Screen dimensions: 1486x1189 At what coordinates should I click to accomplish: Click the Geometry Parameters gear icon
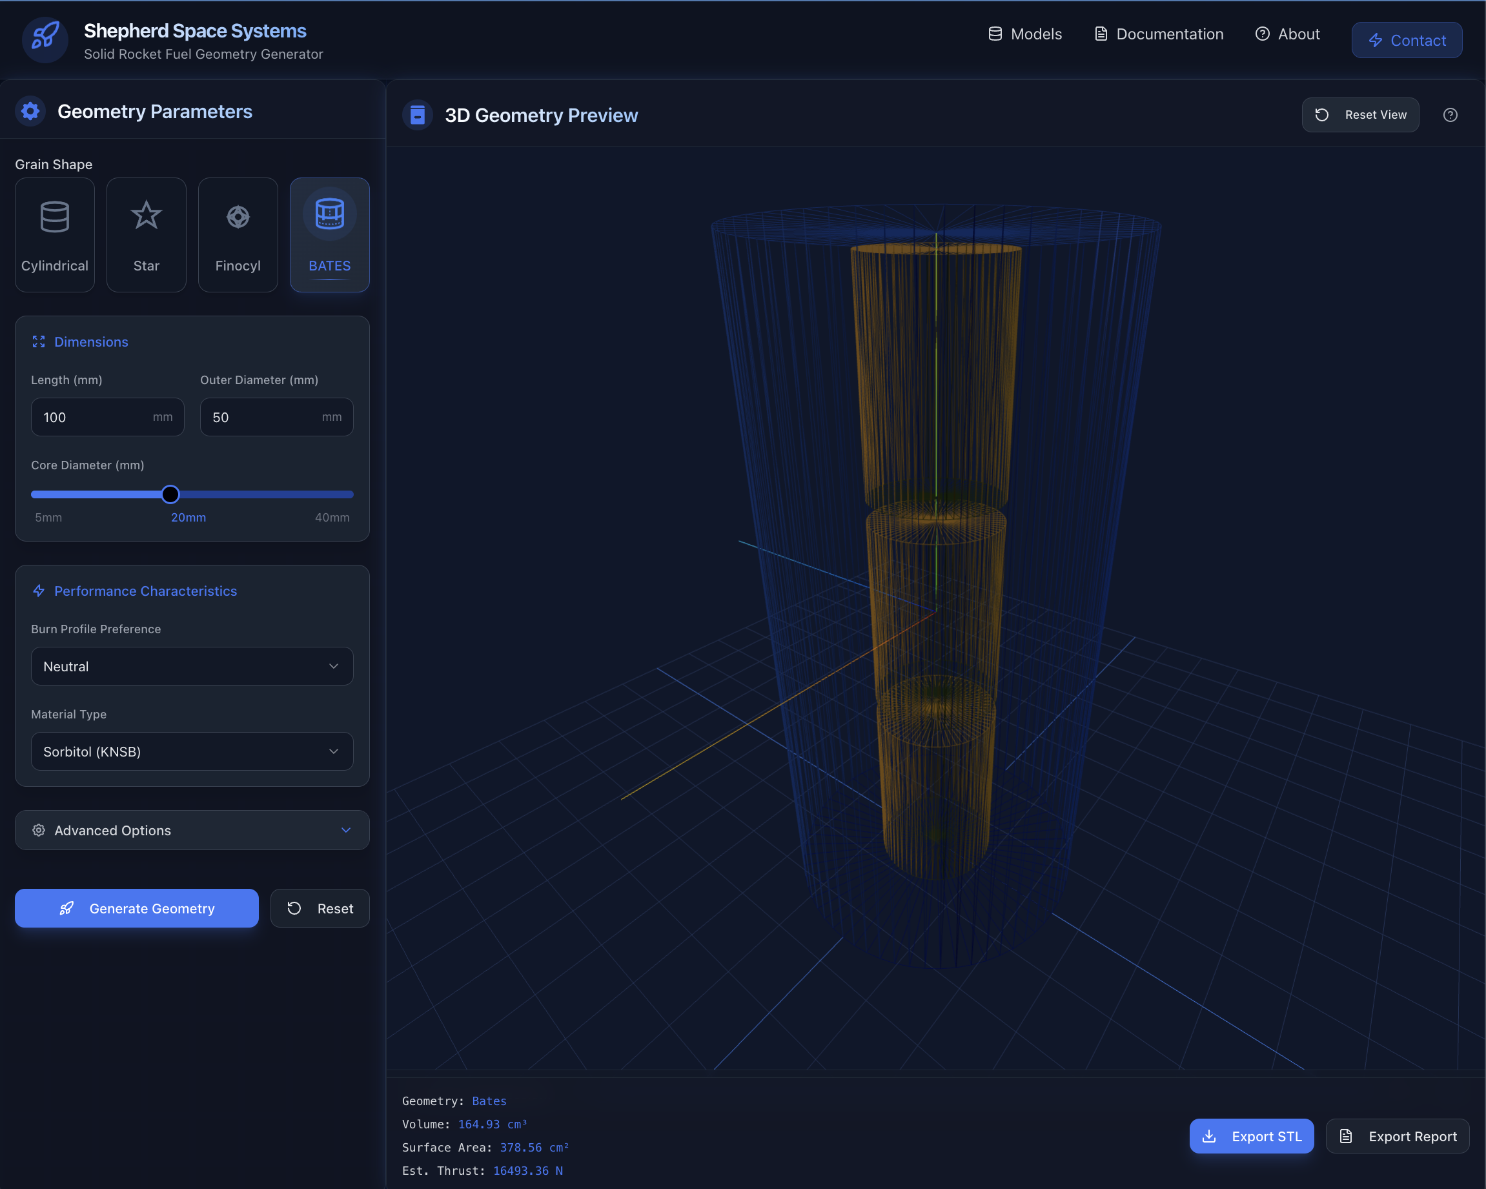(30, 111)
